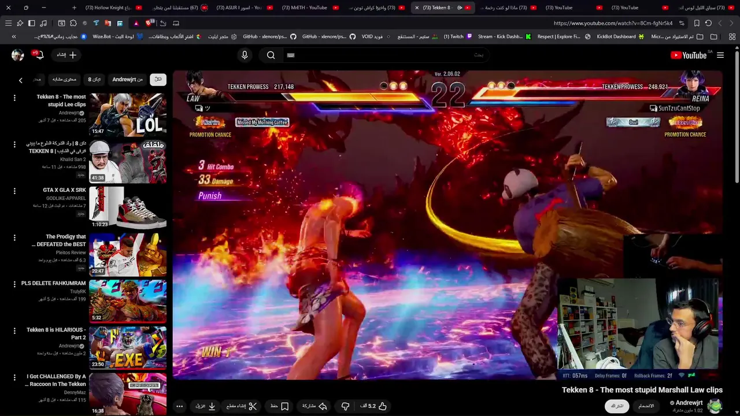Screen dimensions: 740x416
Task: Open the pin/AI sparkle toolbar icon
Action: pyautogui.click(x=20, y=23)
